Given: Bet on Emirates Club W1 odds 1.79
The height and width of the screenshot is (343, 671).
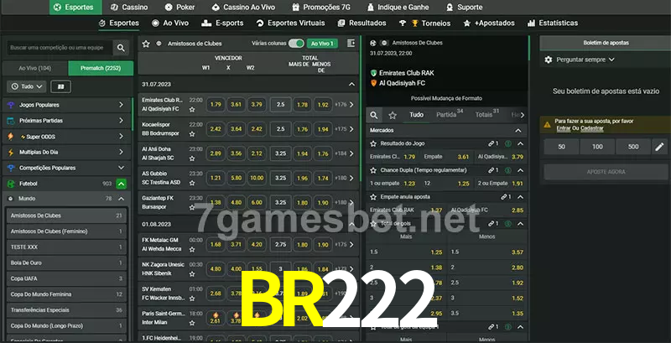Looking at the screenshot, I should 216,104.
